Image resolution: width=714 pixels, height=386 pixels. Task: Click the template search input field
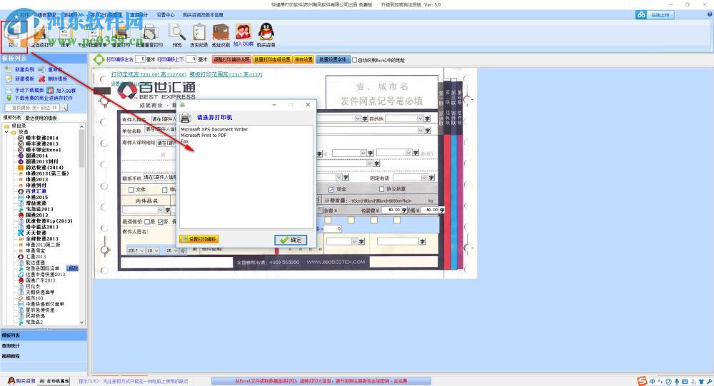(x=32, y=108)
